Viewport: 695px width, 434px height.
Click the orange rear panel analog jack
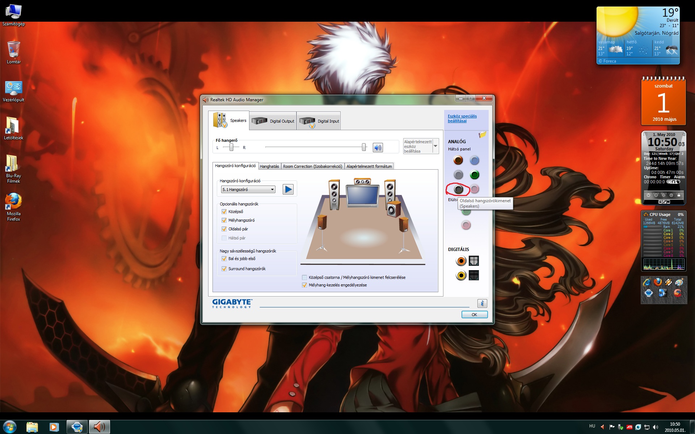[458, 160]
